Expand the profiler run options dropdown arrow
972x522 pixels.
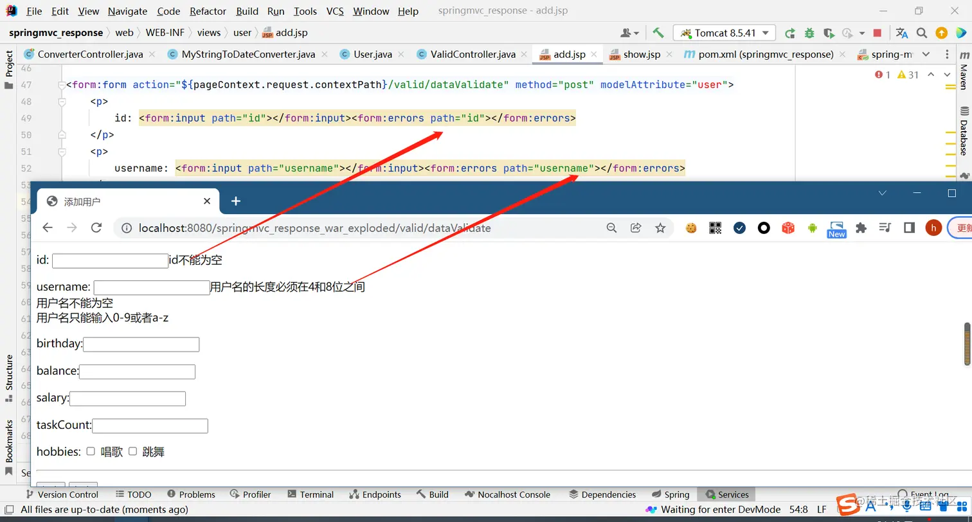pyautogui.click(x=863, y=33)
